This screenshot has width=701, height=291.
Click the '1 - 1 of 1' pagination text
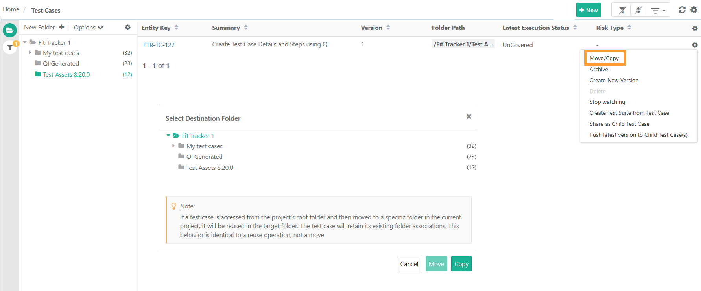(x=156, y=66)
